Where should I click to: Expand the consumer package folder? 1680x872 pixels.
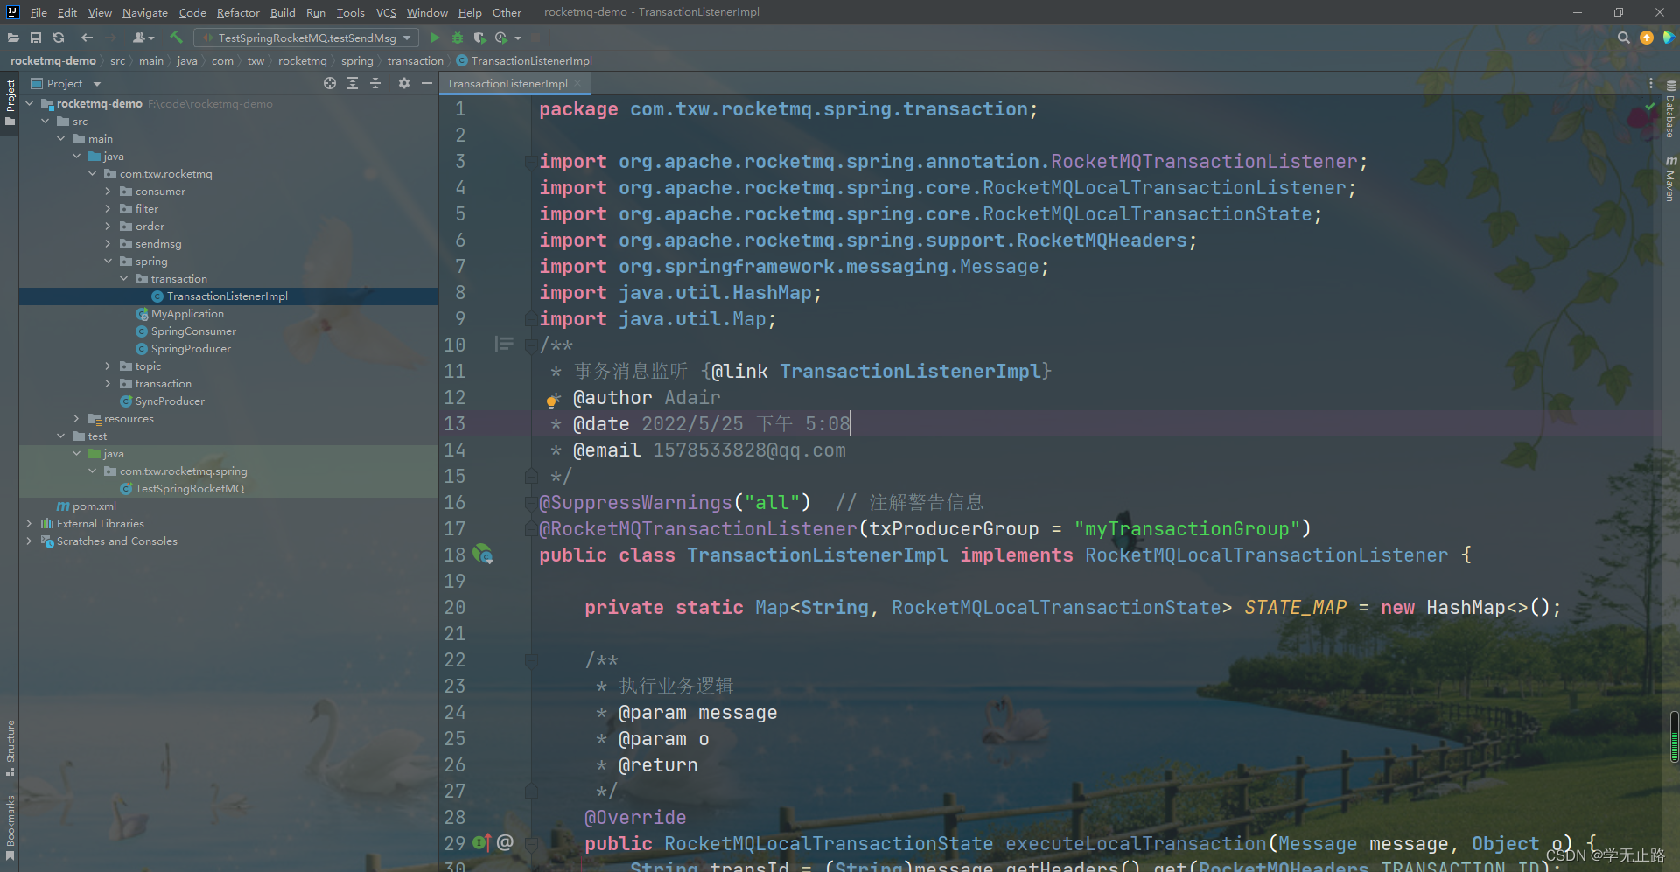[108, 191]
